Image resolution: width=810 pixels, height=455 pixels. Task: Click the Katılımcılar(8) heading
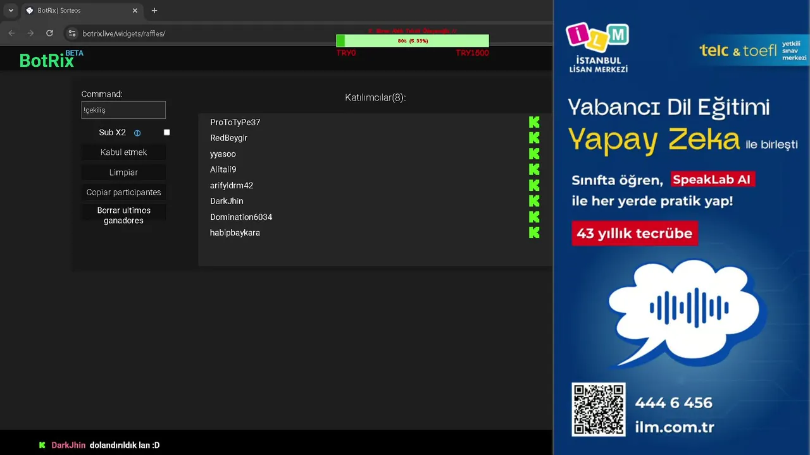point(375,97)
